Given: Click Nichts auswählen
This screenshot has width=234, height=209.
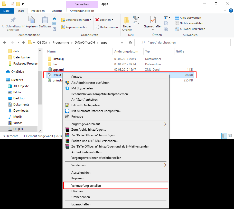Looking at the screenshot, I should (189, 23).
